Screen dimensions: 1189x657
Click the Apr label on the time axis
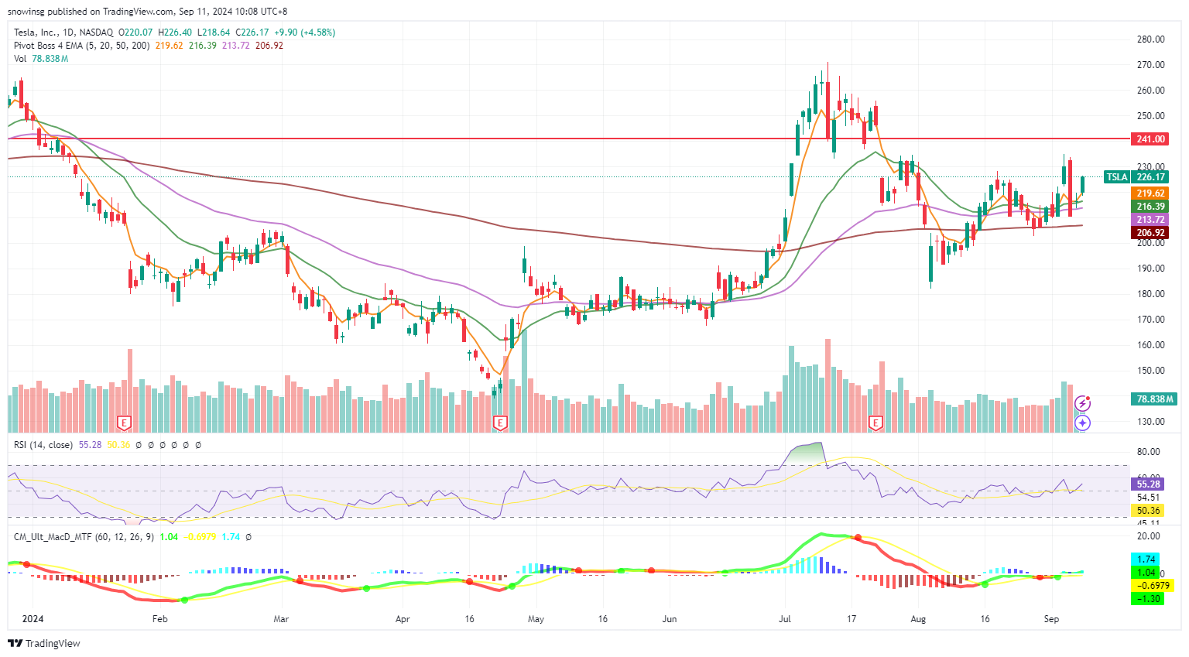[x=402, y=619]
